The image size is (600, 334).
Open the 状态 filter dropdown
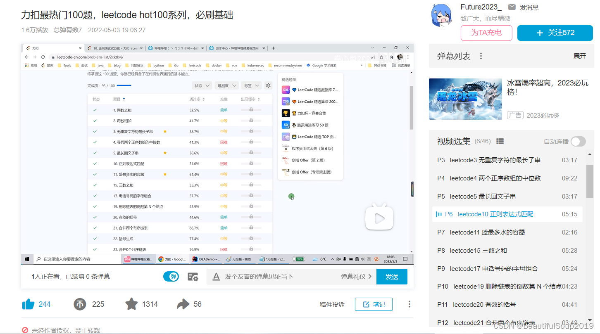click(202, 85)
